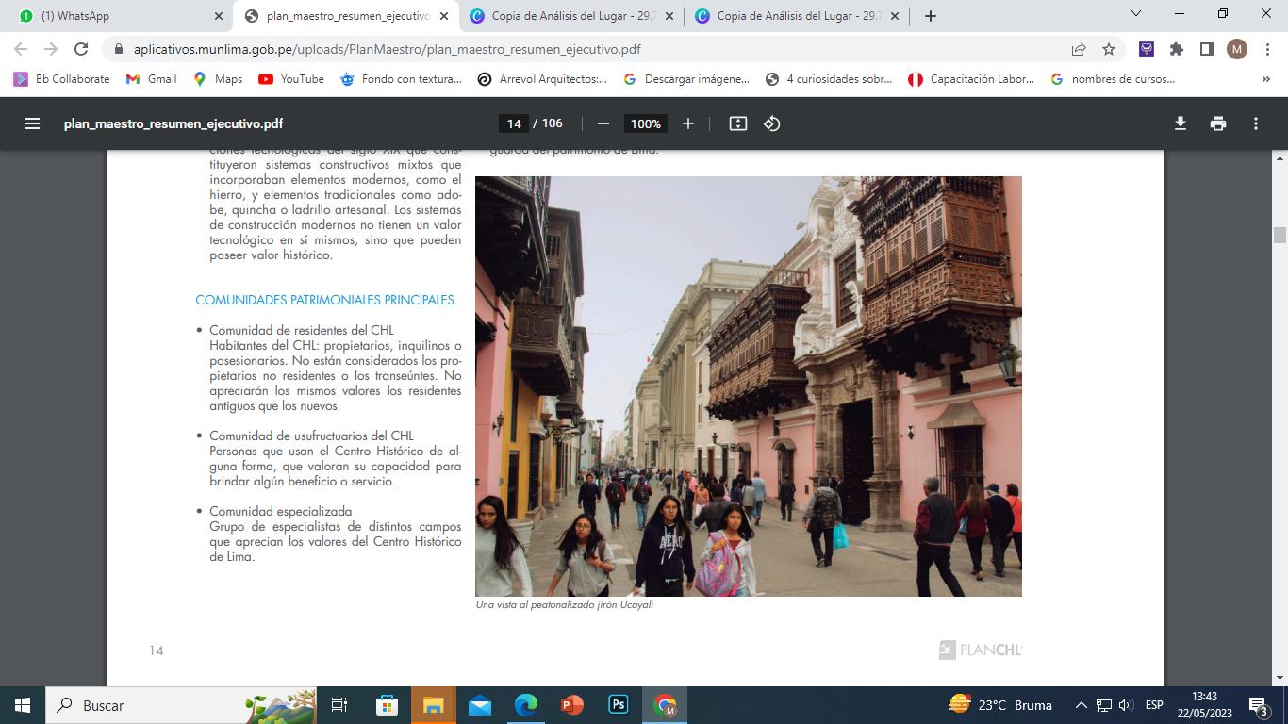Viewport: 1288px width, 724px height.
Task: Click the fit to page icon
Action: coord(738,123)
